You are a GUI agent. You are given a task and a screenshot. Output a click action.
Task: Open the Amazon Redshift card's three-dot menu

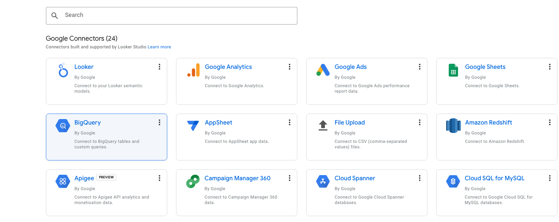550,122
